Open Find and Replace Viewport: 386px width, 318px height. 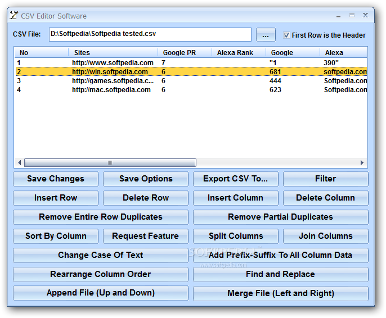tap(281, 274)
